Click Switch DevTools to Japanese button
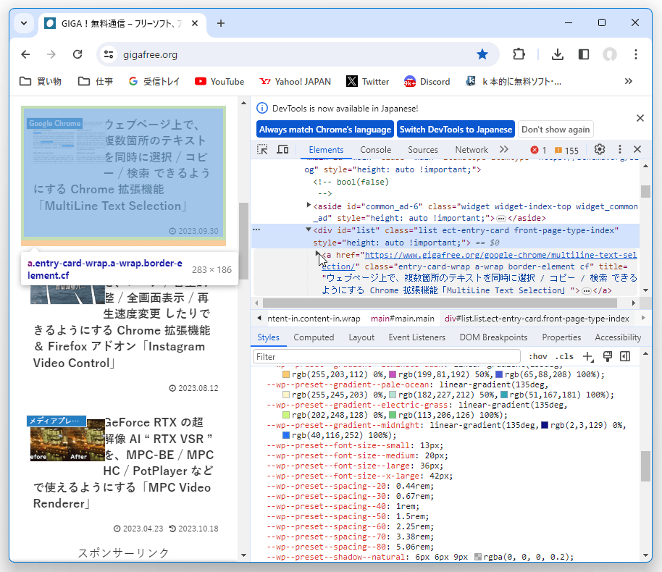Viewport: 662px width, 572px height. pos(456,129)
